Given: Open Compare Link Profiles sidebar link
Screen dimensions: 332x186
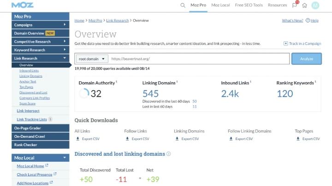Looking at the screenshot, I should 35,98.
